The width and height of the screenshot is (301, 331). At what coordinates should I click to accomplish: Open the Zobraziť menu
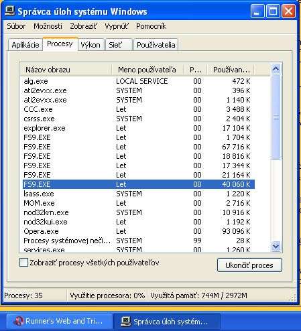click(x=83, y=26)
